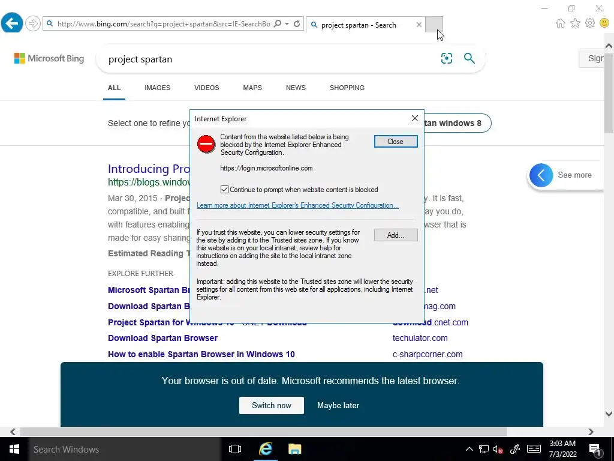
Task: Close the Internet Explorer dialog with X
Action: (415, 118)
